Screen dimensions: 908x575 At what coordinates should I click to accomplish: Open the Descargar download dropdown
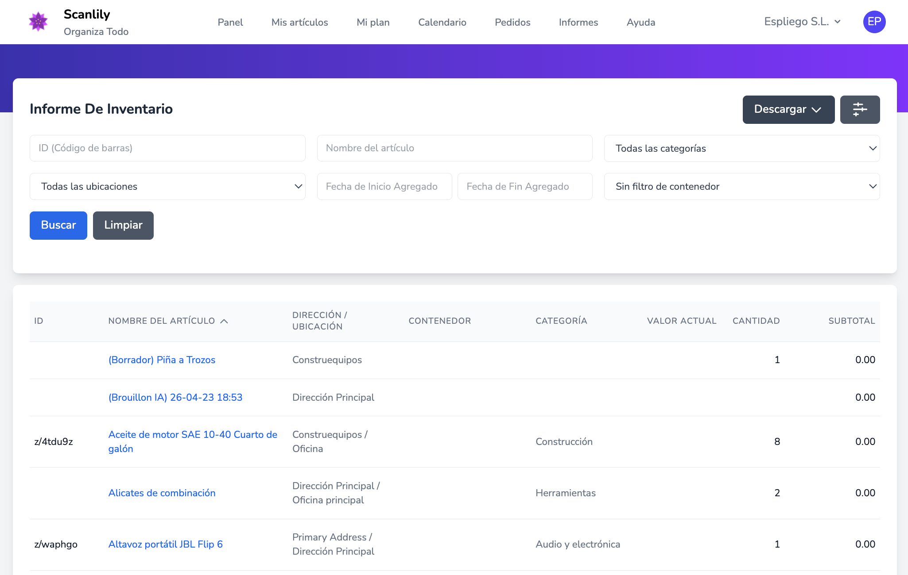[788, 109]
